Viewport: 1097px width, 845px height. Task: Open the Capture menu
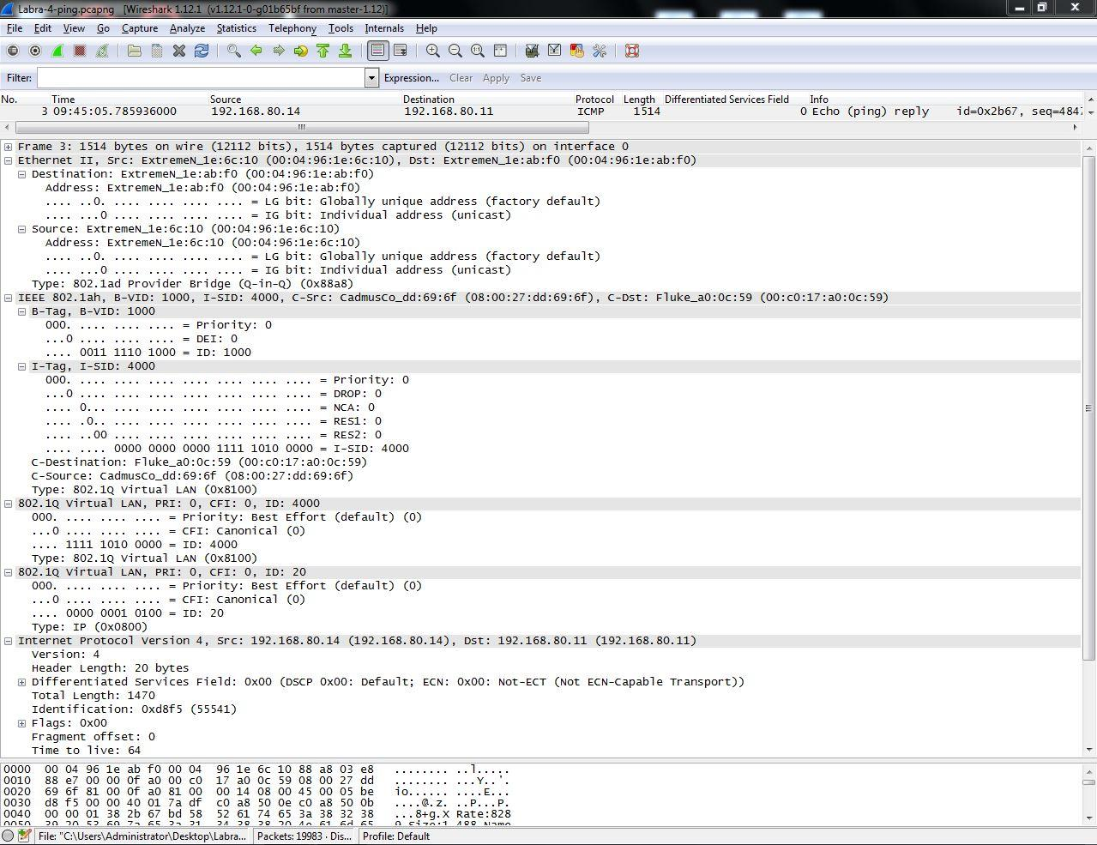(140, 28)
